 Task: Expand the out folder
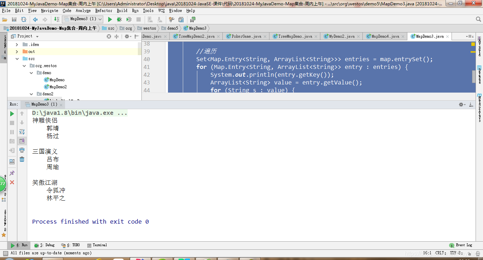pyautogui.click(x=17, y=52)
